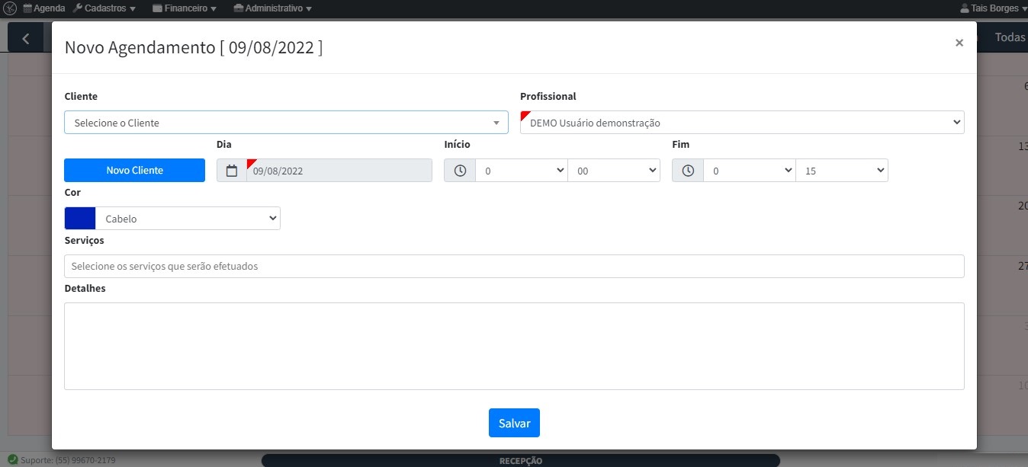Open the Cliente selection dropdown
1028x467 pixels.
(x=286, y=123)
